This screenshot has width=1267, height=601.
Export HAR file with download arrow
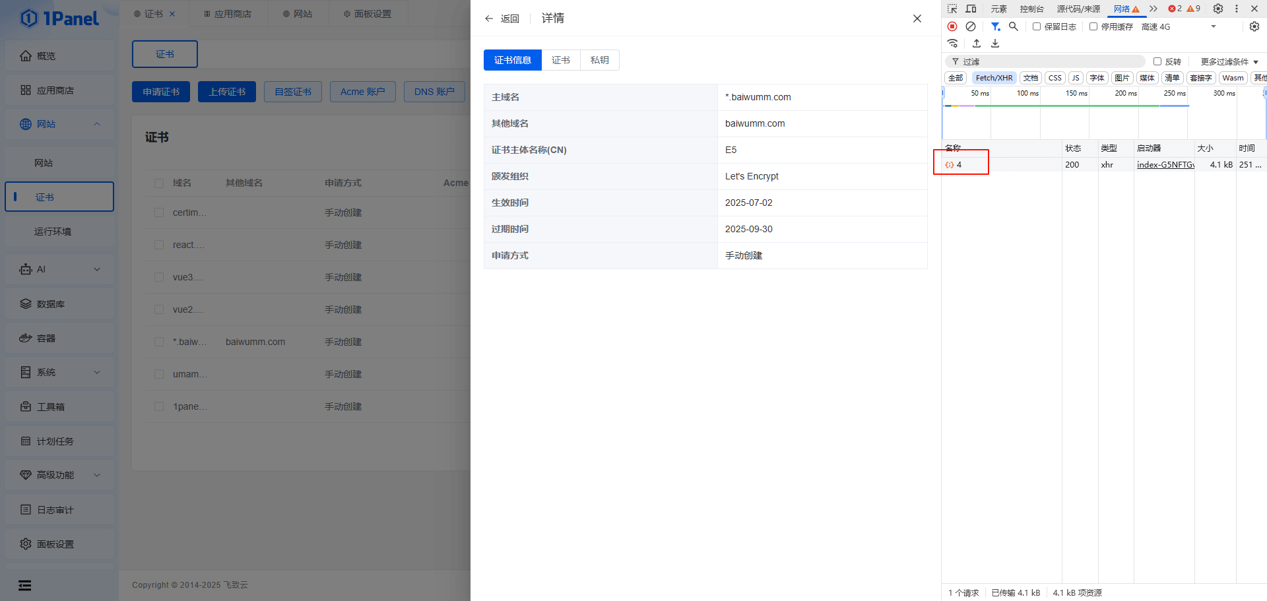tap(995, 44)
